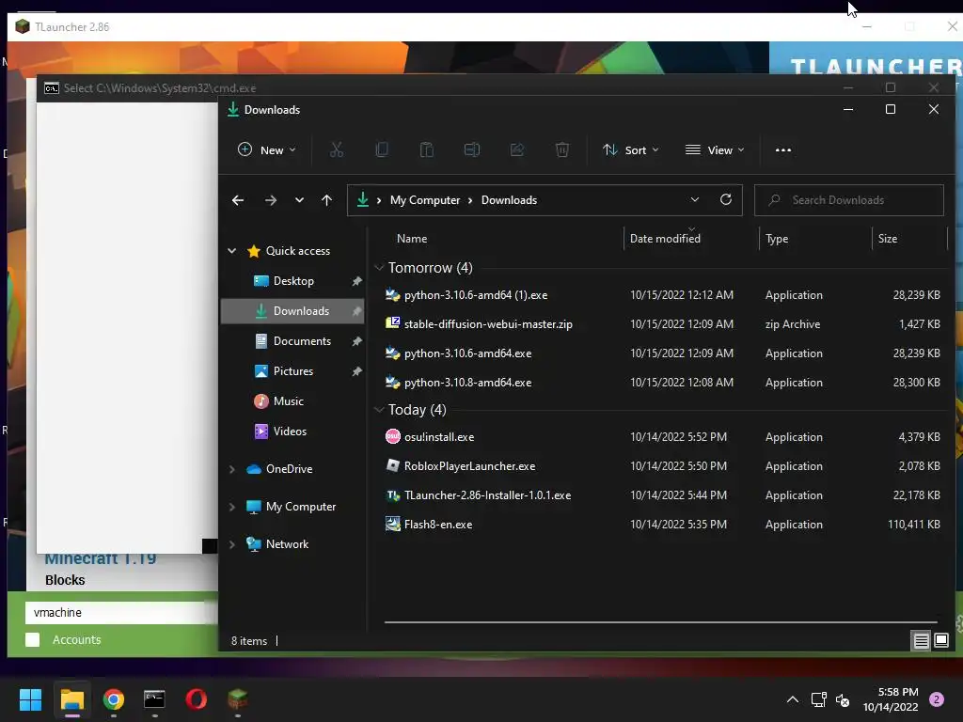Click the horizontal scrollbar in file list

[x=661, y=622]
